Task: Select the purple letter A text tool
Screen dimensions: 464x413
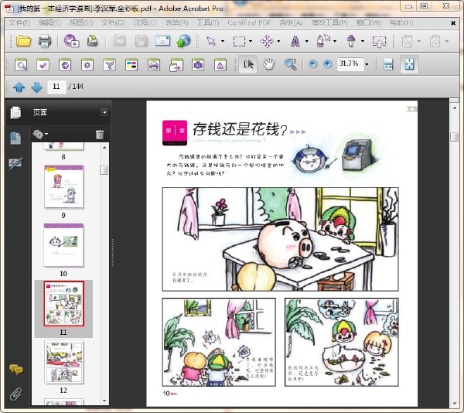Action: (295, 42)
